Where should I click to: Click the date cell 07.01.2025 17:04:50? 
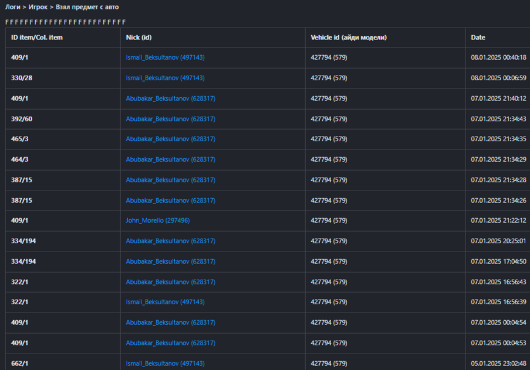tap(498, 262)
